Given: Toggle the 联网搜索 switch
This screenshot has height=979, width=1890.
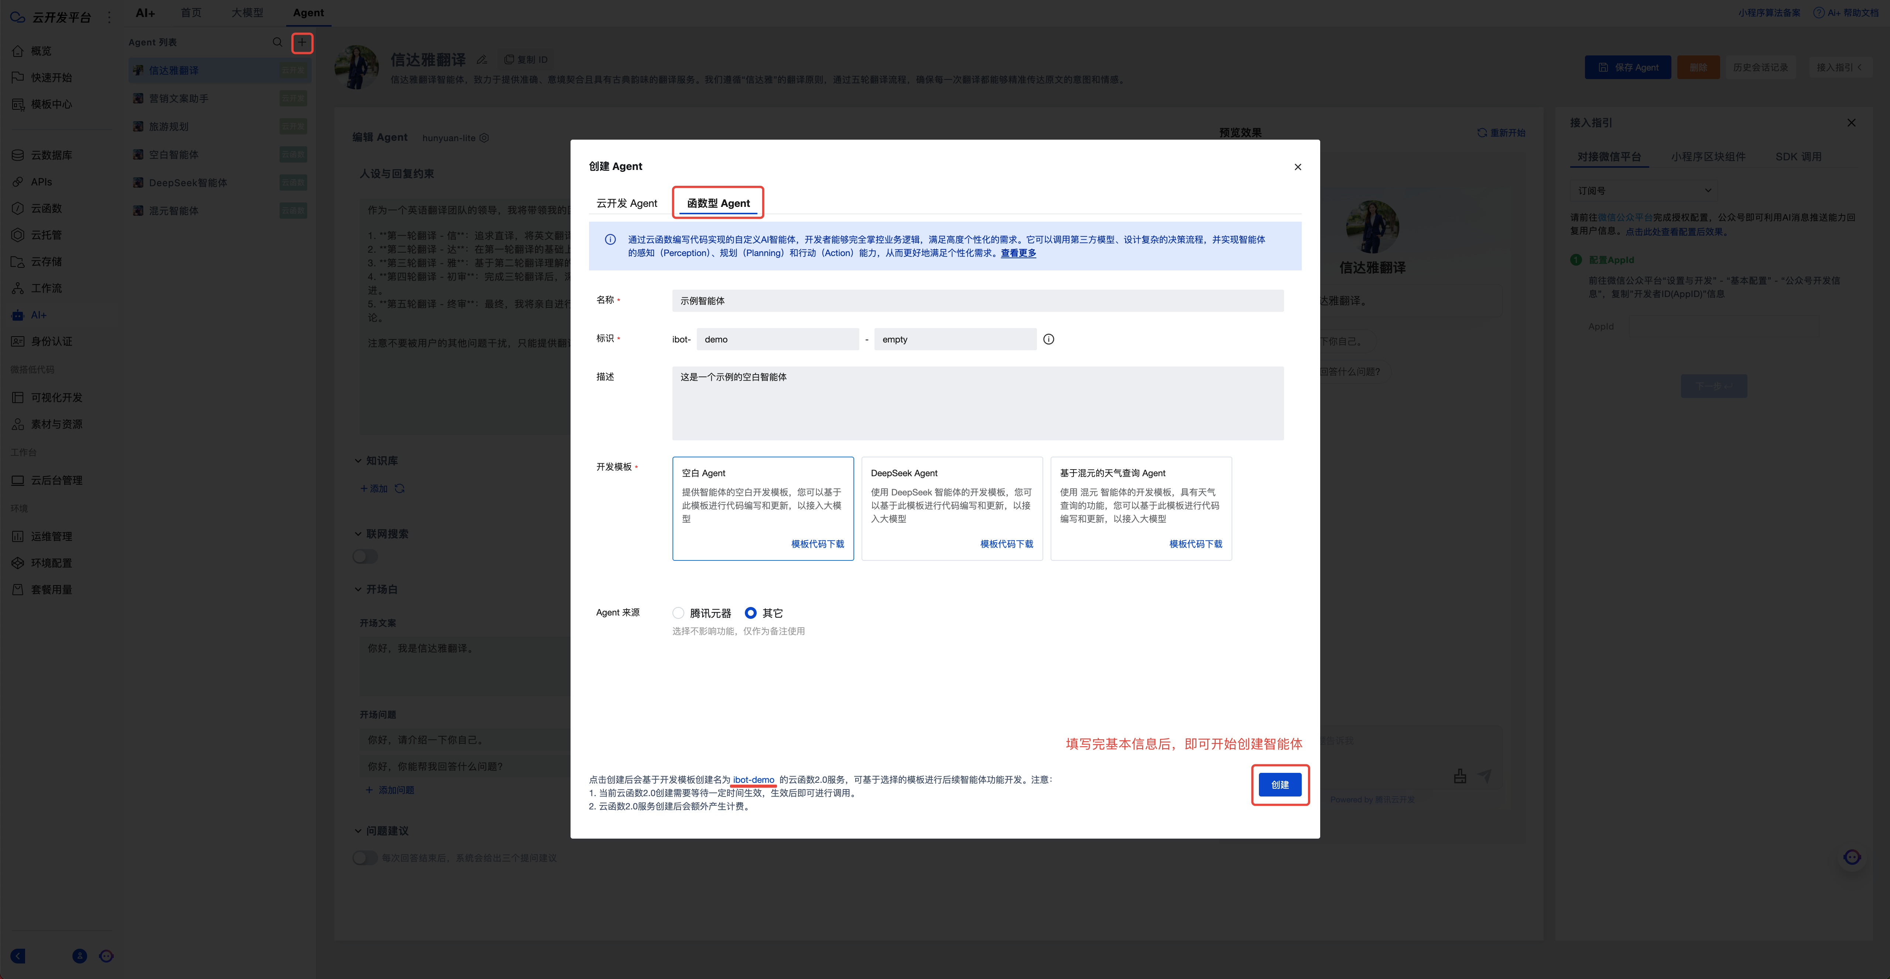Looking at the screenshot, I should 364,556.
